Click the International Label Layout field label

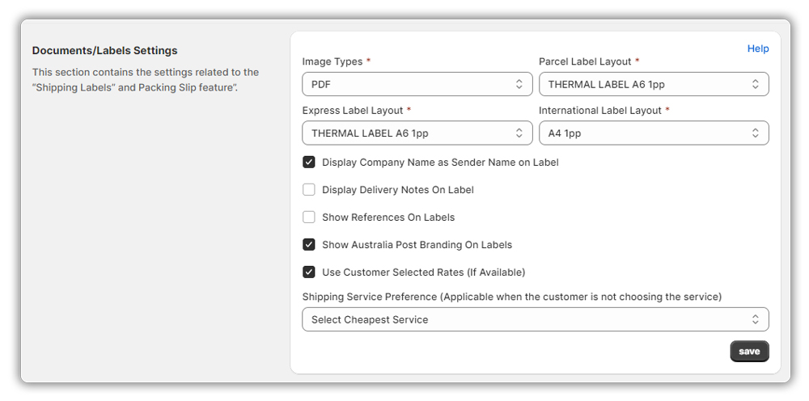tap(600, 110)
